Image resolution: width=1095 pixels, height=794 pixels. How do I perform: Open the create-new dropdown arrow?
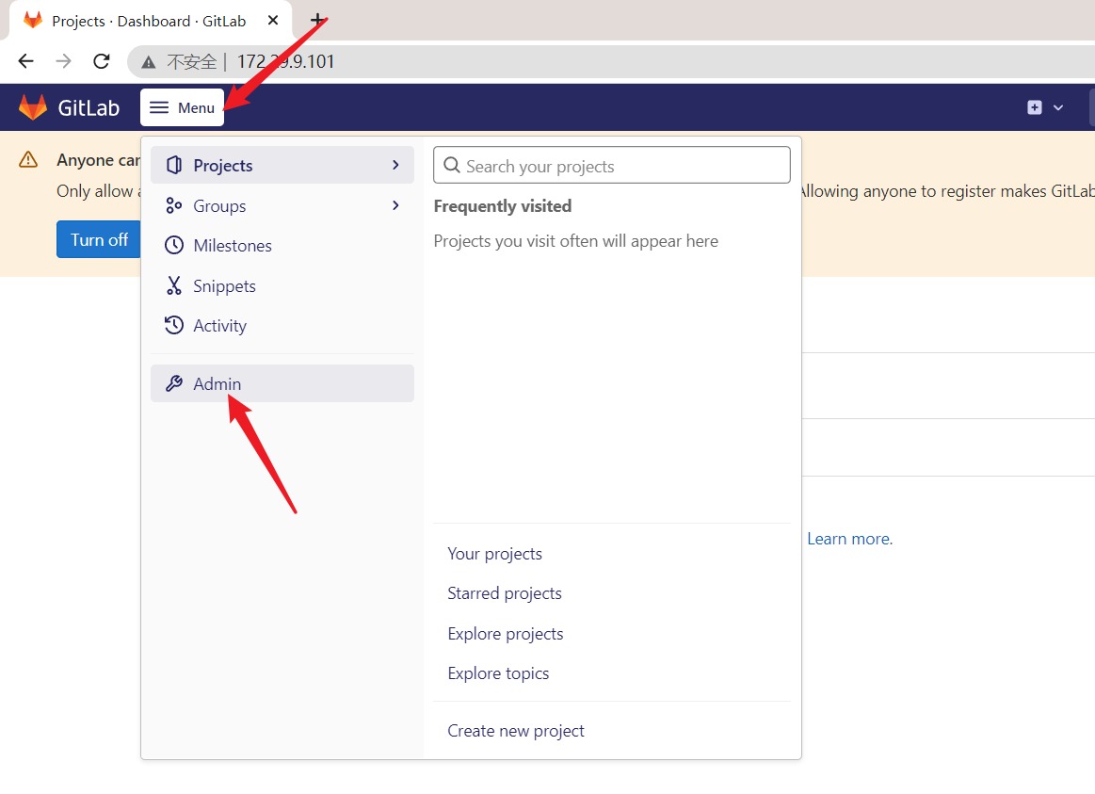point(1058,108)
